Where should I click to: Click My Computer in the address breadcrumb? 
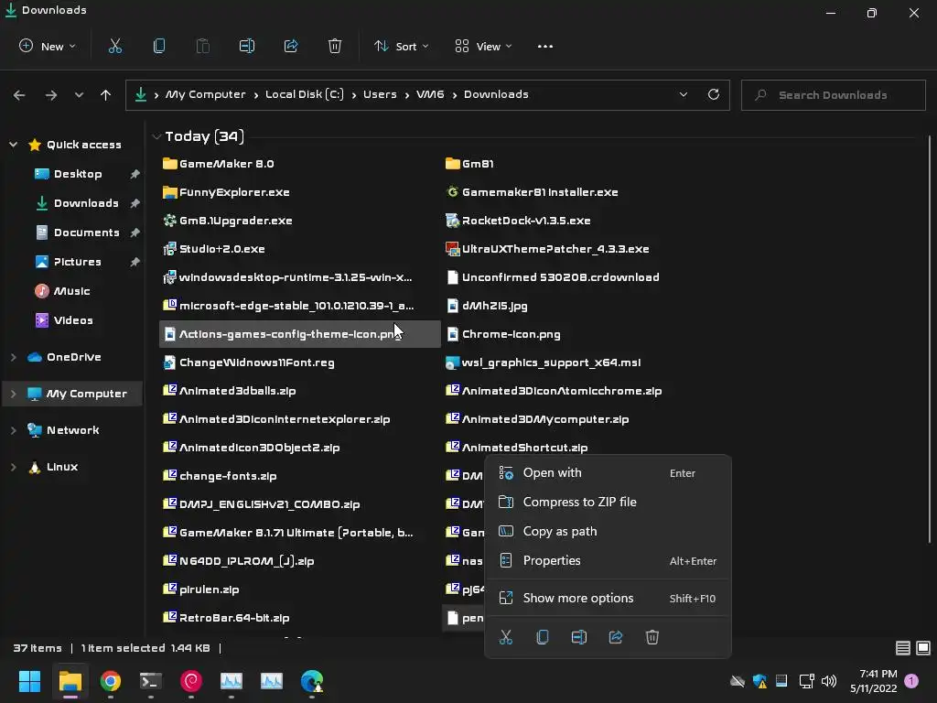click(205, 94)
